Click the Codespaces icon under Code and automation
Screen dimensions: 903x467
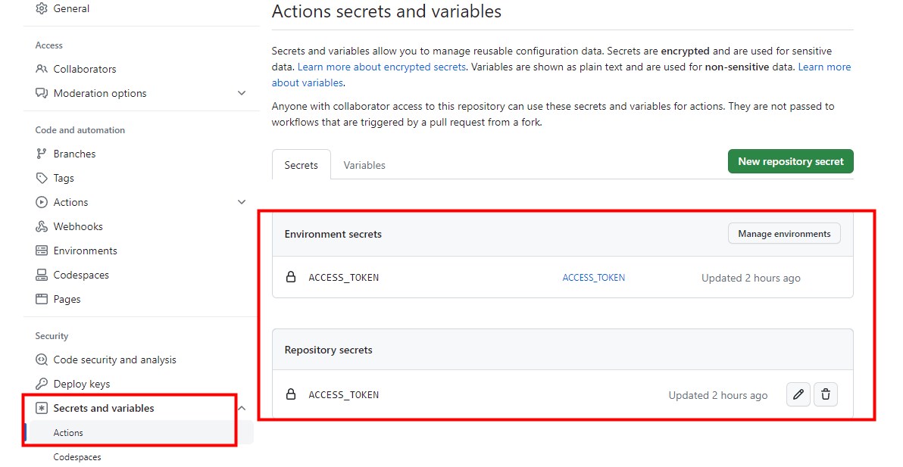tap(42, 275)
